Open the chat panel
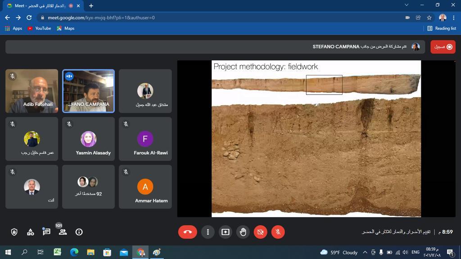The height and width of the screenshot is (259, 461). tap(46, 232)
